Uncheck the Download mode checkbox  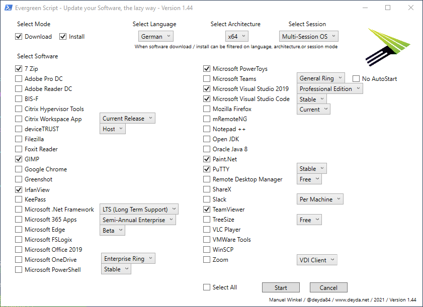18,36
